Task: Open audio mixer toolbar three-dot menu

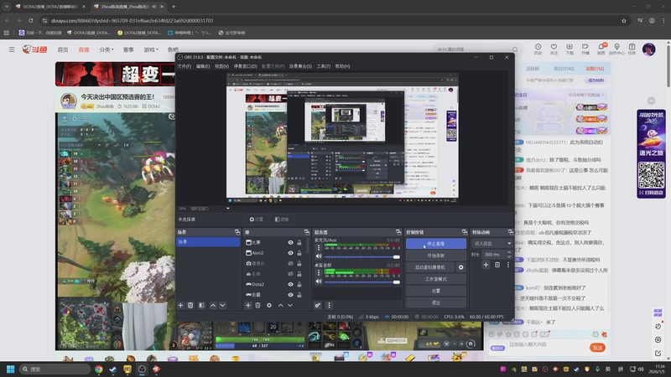Action: pos(329,305)
